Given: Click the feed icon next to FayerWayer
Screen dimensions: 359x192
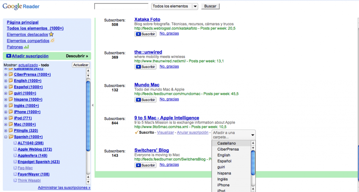Looking at the screenshot, I should click(x=15, y=174).
